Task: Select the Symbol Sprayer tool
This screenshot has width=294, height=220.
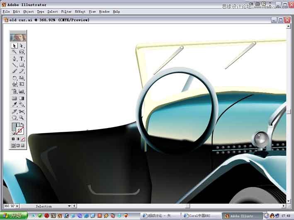Action: tap(14, 92)
